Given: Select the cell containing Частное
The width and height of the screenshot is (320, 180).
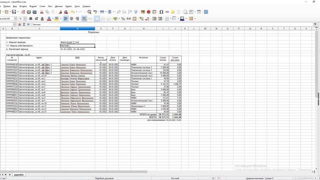Looking at the screenshot, I should [77, 45].
